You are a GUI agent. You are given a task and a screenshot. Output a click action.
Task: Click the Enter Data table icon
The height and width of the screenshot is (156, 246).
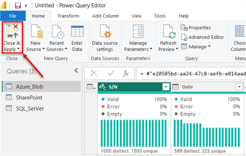[77, 31]
